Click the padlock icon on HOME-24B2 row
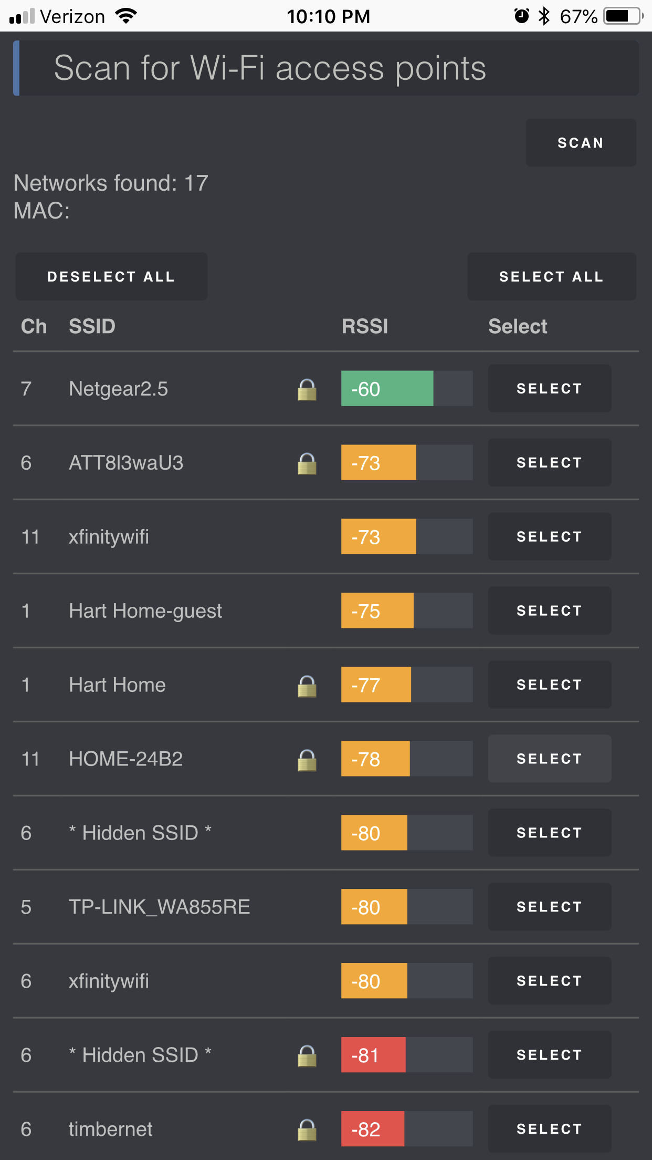This screenshot has width=652, height=1160. click(x=307, y=760)
